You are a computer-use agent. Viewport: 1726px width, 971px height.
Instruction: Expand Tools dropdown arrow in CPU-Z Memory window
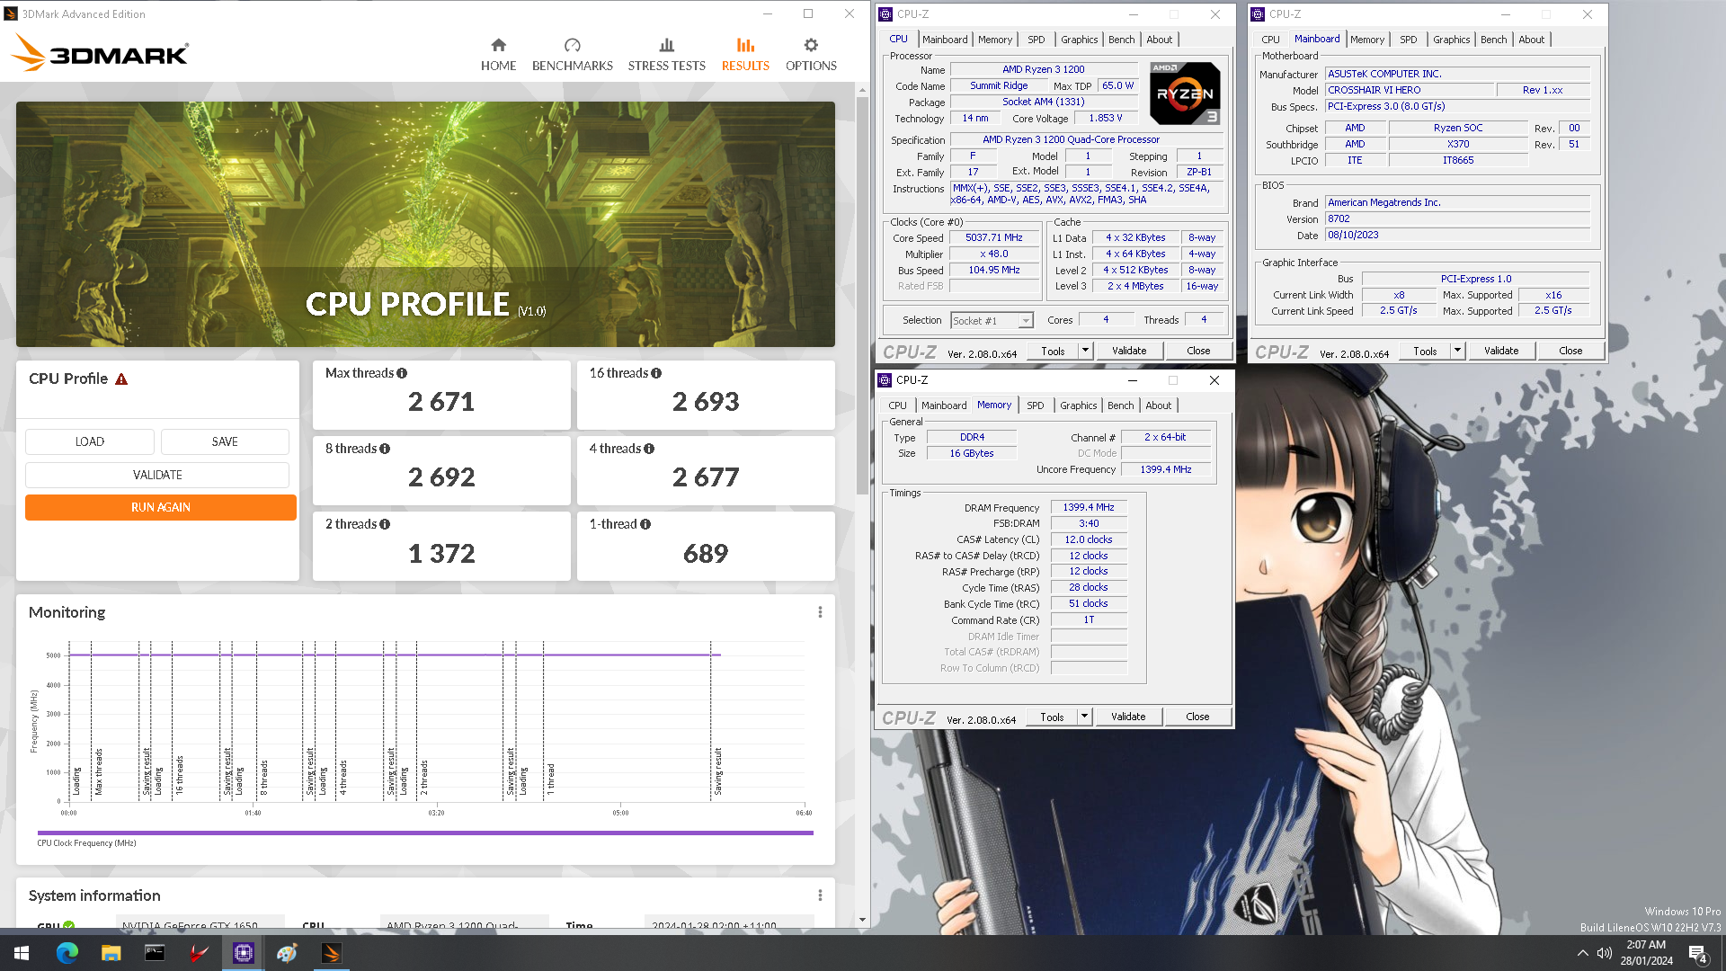point(1084,717)
